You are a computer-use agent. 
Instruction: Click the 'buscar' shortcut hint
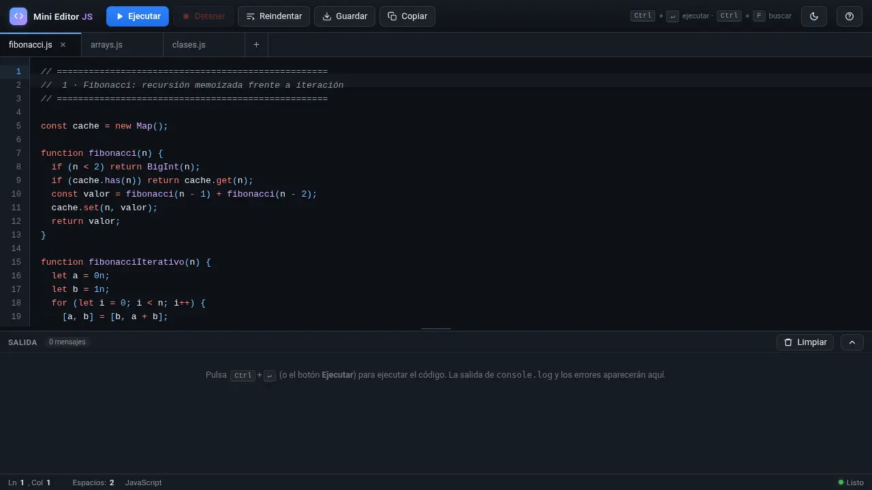(x=780, y=16)
